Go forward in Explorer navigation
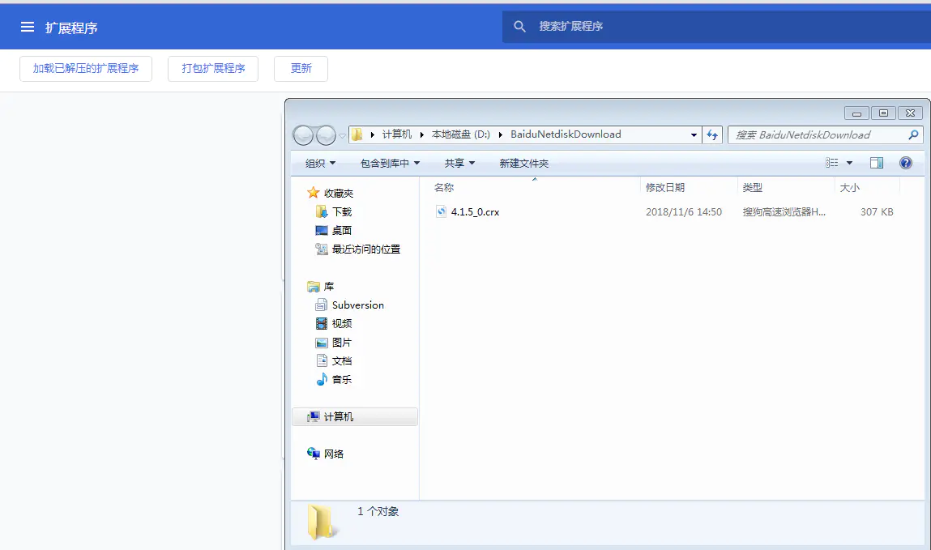The height and width of the screenshot is (550, 931). [x=326, y=135]
